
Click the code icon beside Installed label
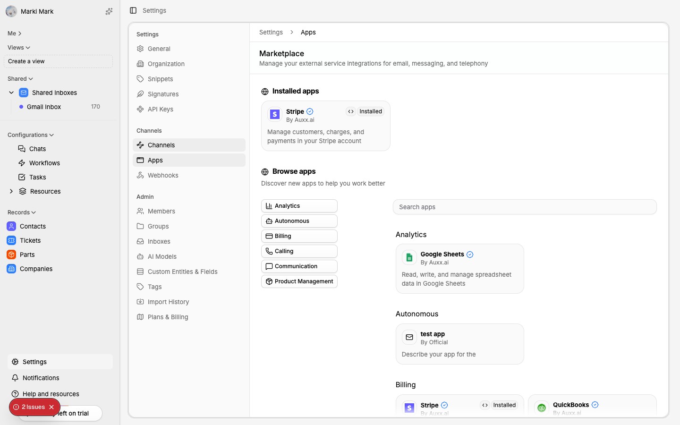pos(351,111)
